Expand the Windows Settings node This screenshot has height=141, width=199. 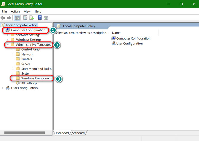pyautogui.click(x=8, y=40)
